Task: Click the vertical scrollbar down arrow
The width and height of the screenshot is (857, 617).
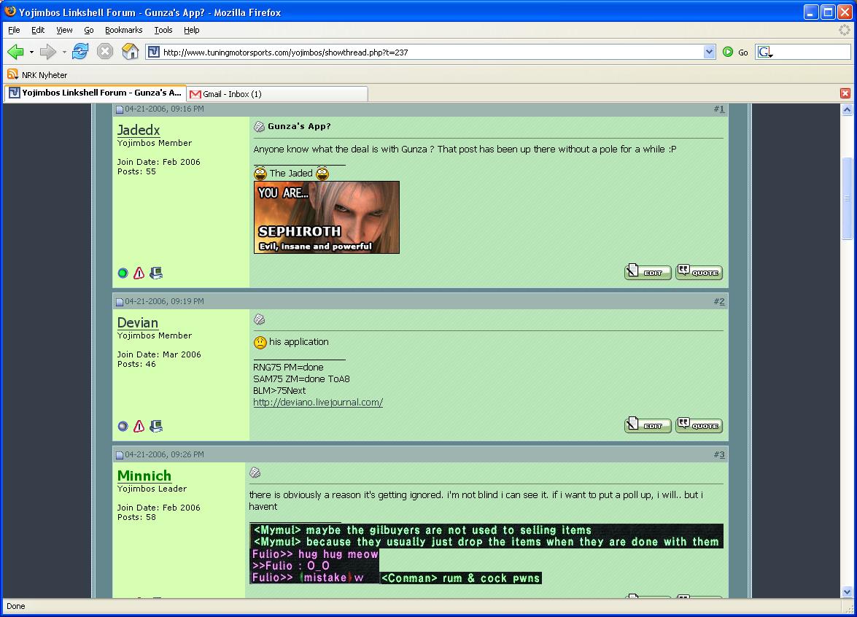Action: 847,591
